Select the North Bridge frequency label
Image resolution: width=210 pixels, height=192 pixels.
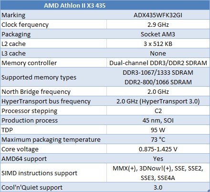(x=36, y=92)
